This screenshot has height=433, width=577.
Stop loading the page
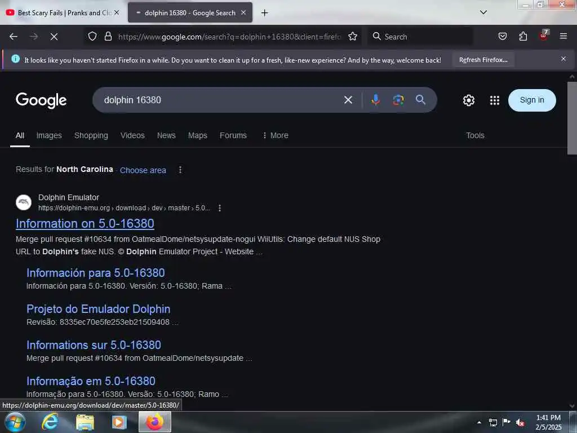pyautogui.click(x=54, y=37)
